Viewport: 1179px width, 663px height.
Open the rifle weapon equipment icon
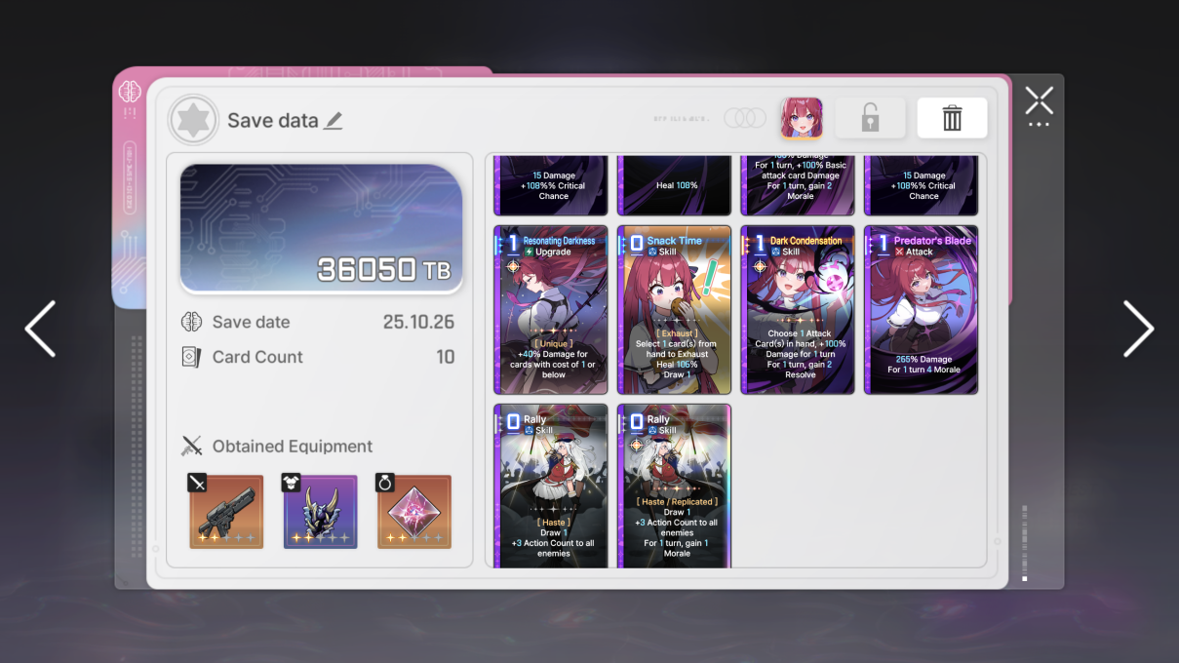(226, 511)
